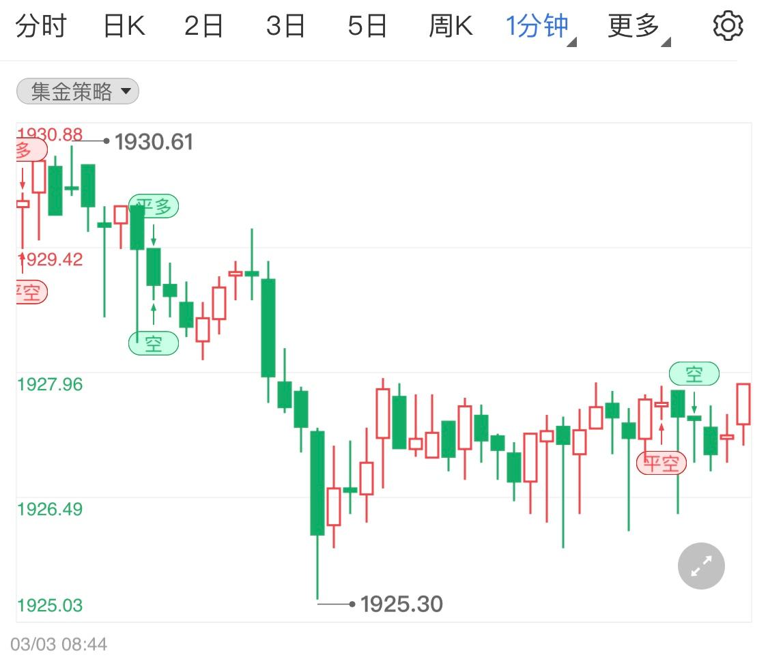The width and height of the screenshot is (768, 668).
Task: Select the 3日 chart tab
Action: (285, 26)
